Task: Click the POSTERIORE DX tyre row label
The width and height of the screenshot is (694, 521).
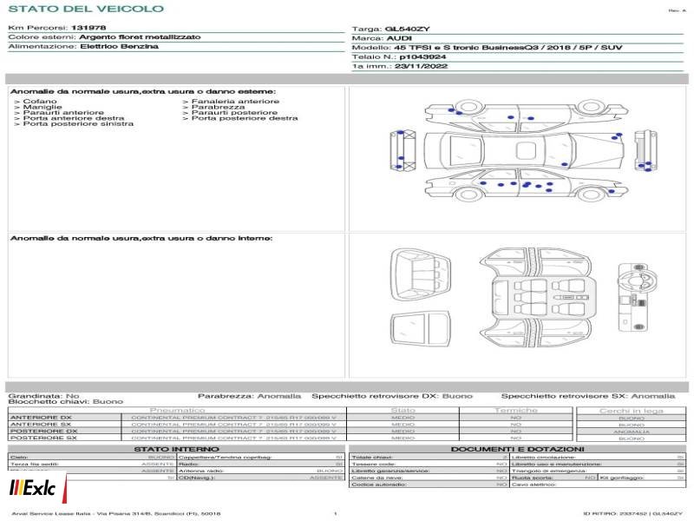Action: click(43, 431)
